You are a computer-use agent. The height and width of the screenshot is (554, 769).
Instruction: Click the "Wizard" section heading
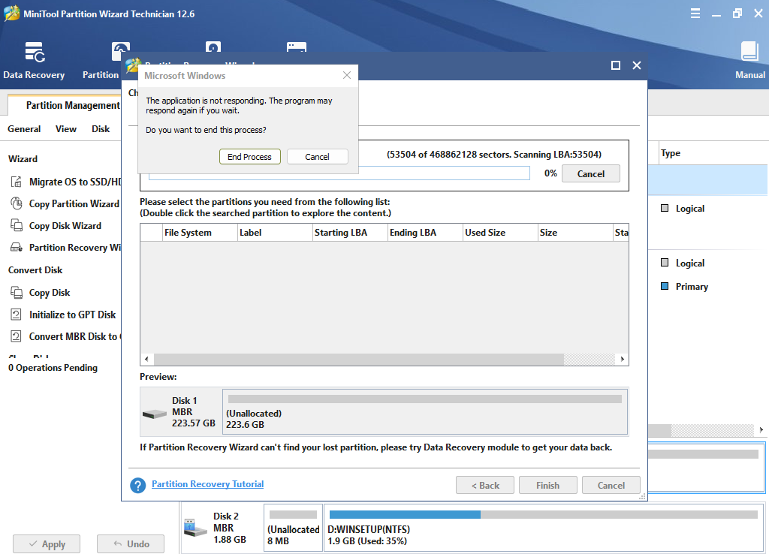[23, 159]
